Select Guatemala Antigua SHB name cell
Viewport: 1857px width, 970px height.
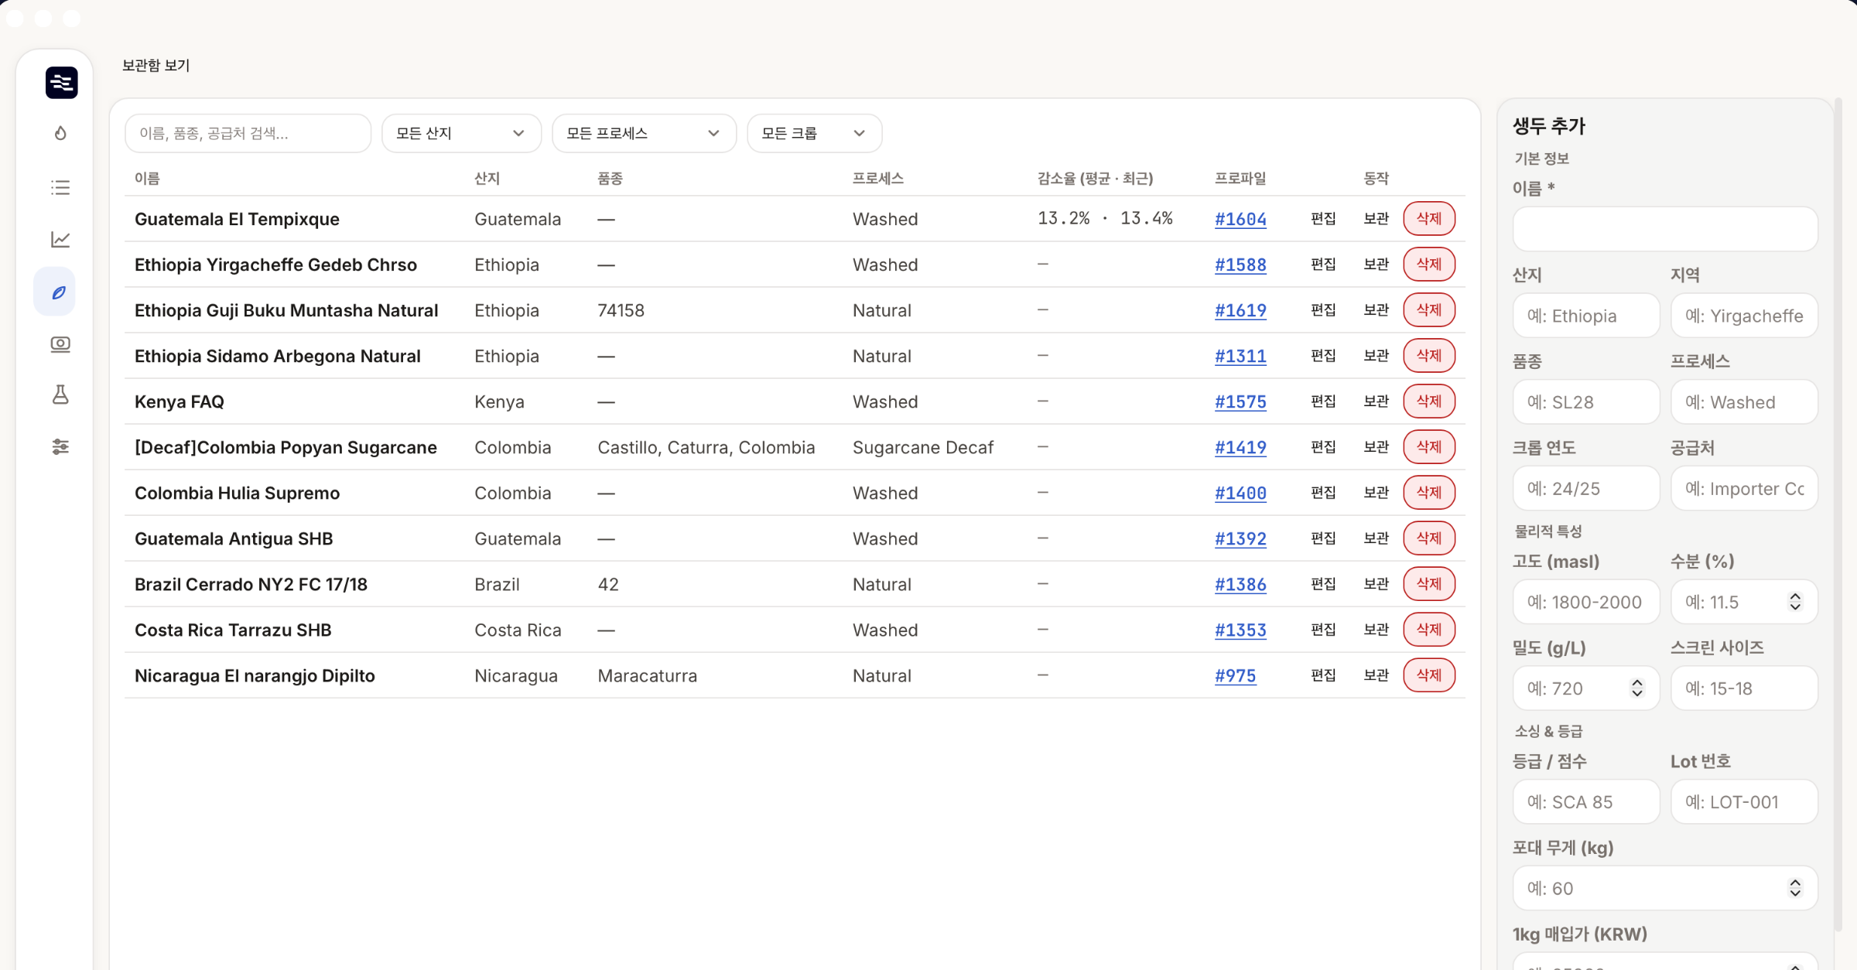234,539
